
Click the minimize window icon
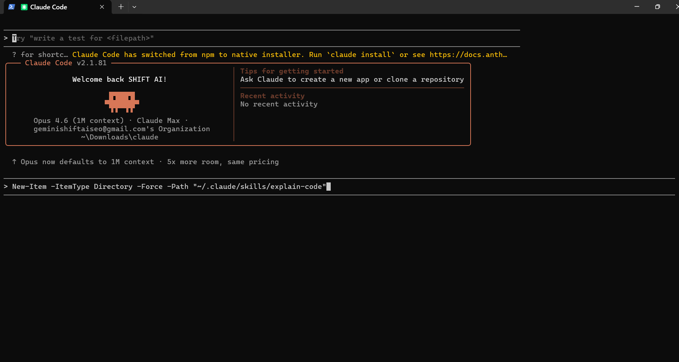coord(637,6)
